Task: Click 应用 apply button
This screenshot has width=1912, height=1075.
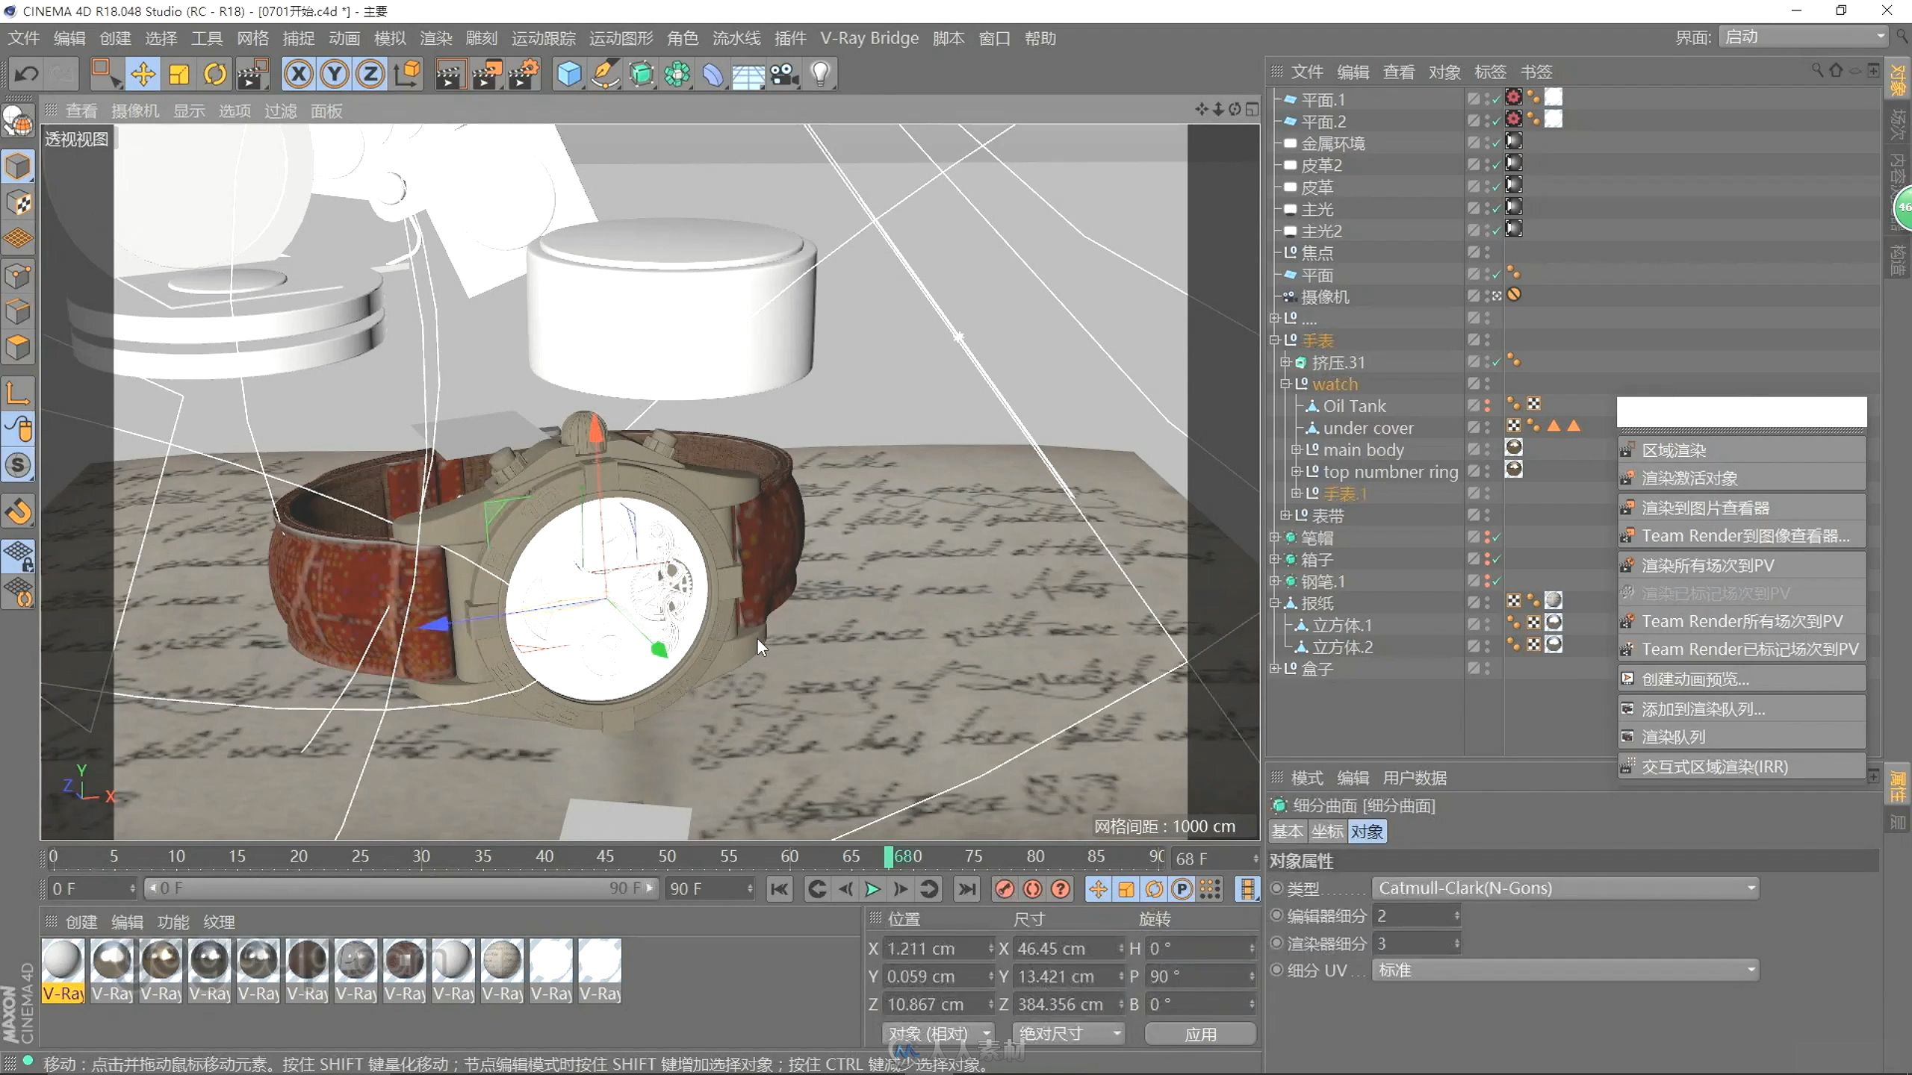Action: [1200, 1034]
